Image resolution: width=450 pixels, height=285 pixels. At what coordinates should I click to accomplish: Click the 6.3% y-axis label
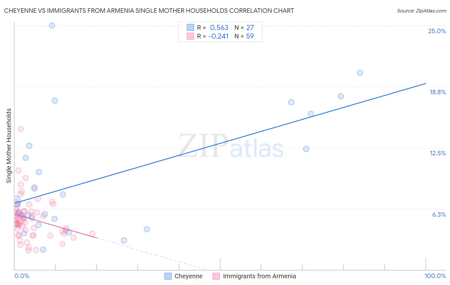click(x=439, y=214)
